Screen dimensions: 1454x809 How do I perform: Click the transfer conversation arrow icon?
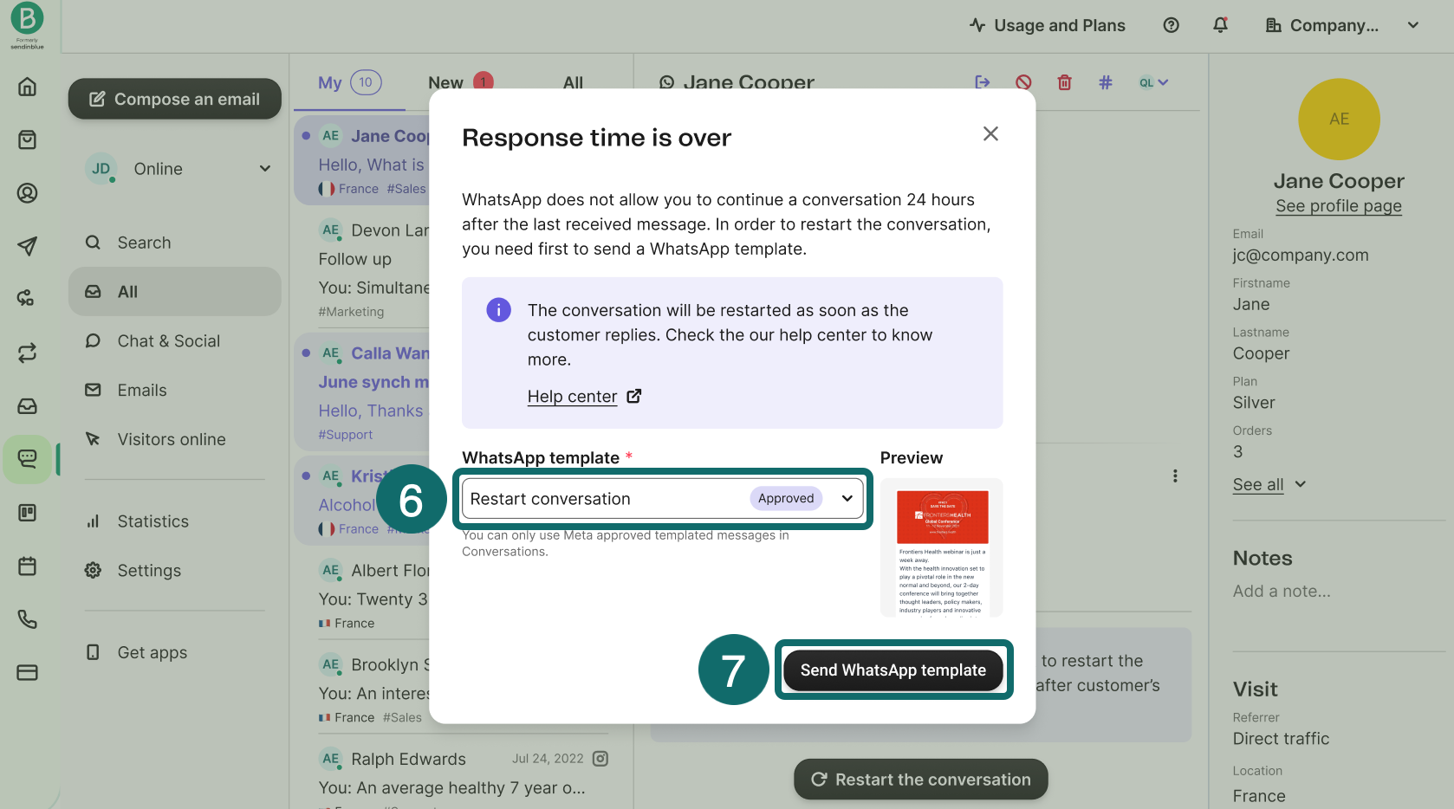point(982,82)
